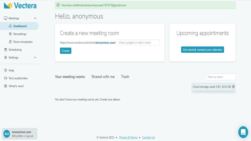The width and height of the screenshot is (251, 141).
Task: Focus the meeting room name field
Action: 138,43
